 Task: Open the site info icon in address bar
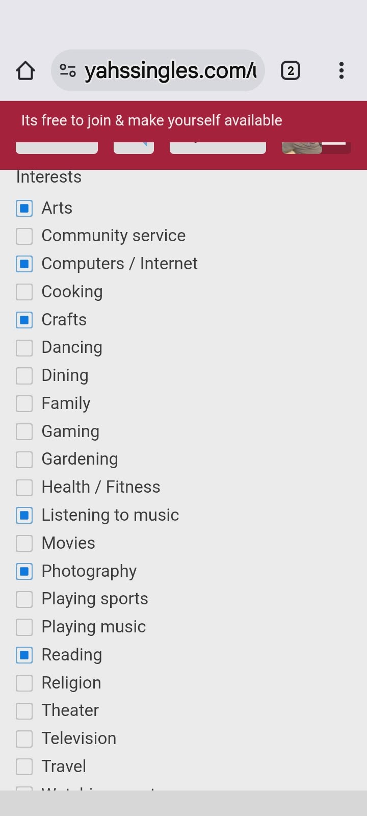point(68,70)
